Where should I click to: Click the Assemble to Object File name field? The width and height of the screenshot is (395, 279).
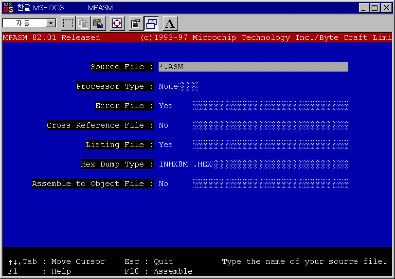pyautogui.click(x=270, y=184)
